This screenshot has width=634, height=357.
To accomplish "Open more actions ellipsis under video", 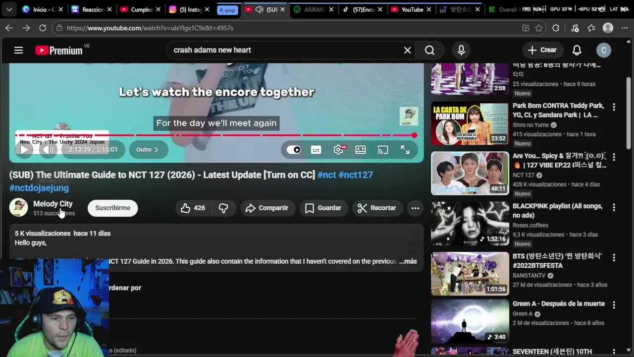I will click(x=415, y=208).
